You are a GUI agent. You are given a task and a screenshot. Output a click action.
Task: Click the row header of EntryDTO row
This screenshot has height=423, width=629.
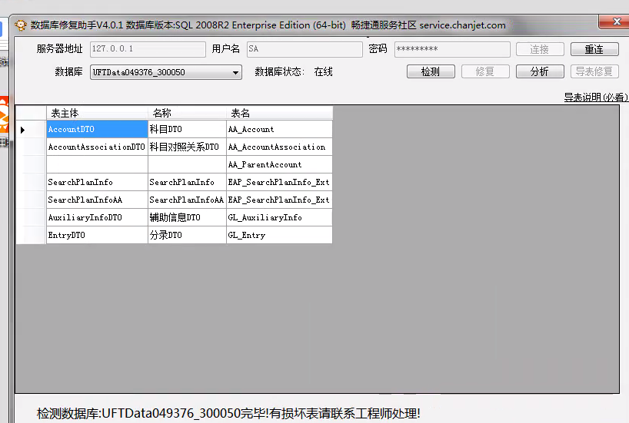point(32,235)
